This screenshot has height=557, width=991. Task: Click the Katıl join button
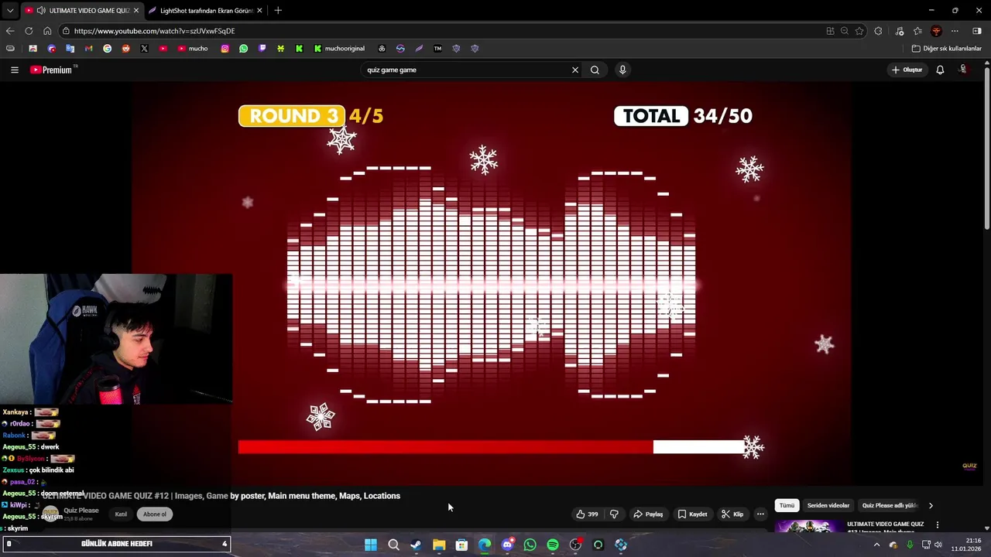(121, 514)
